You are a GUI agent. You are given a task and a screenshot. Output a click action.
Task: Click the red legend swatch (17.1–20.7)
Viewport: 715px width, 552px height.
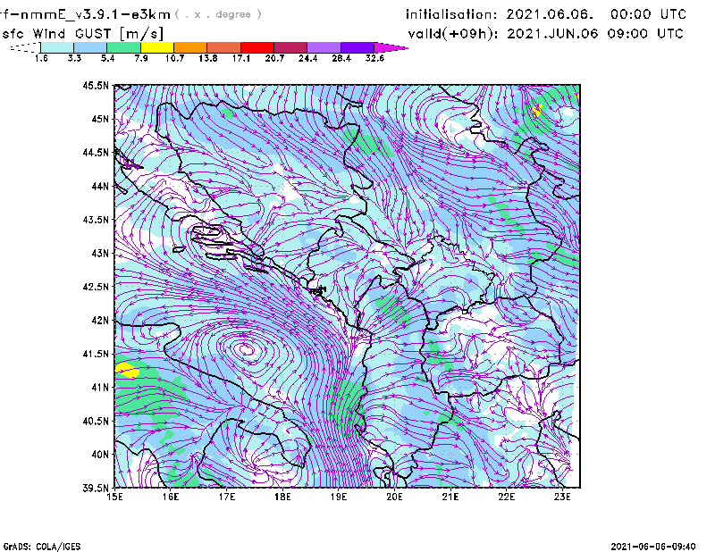coord(257,47)
